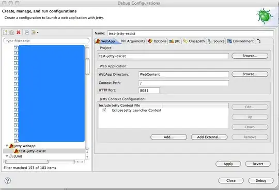279x190 pixels.
Task: Click the new launch configuration icon
Action: click(5, 32)
